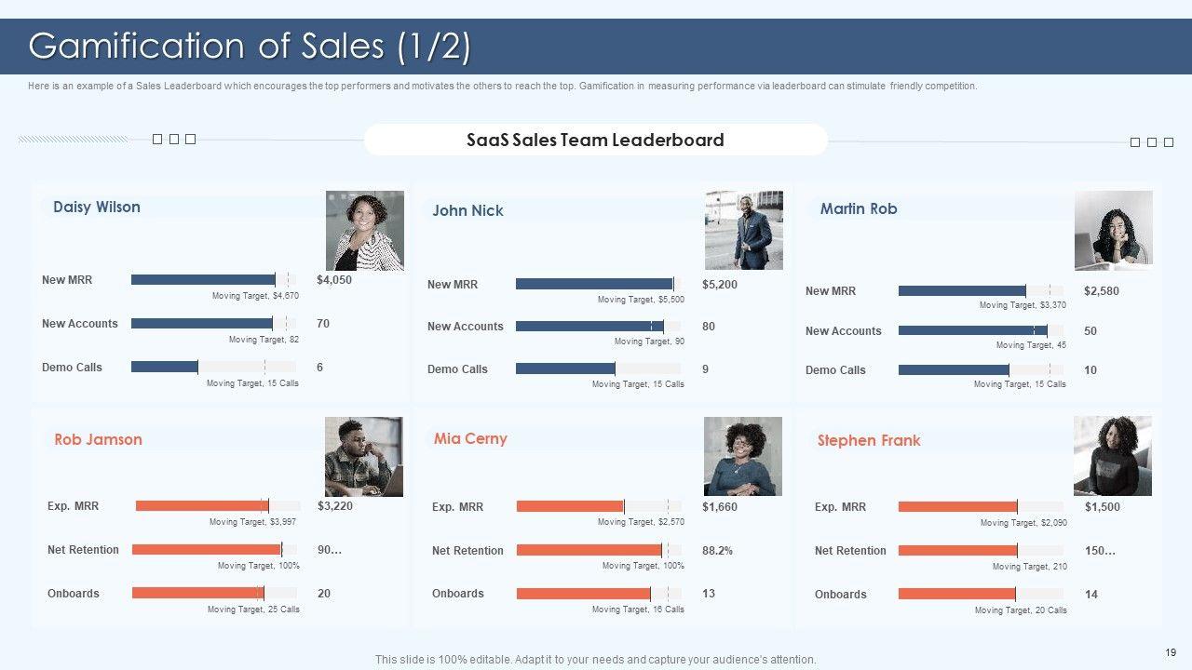The height and width of the screenshot is (670, 1192).
Task: Click the SaaS Sales Team Leaderboard title
Action: [595, 141]
